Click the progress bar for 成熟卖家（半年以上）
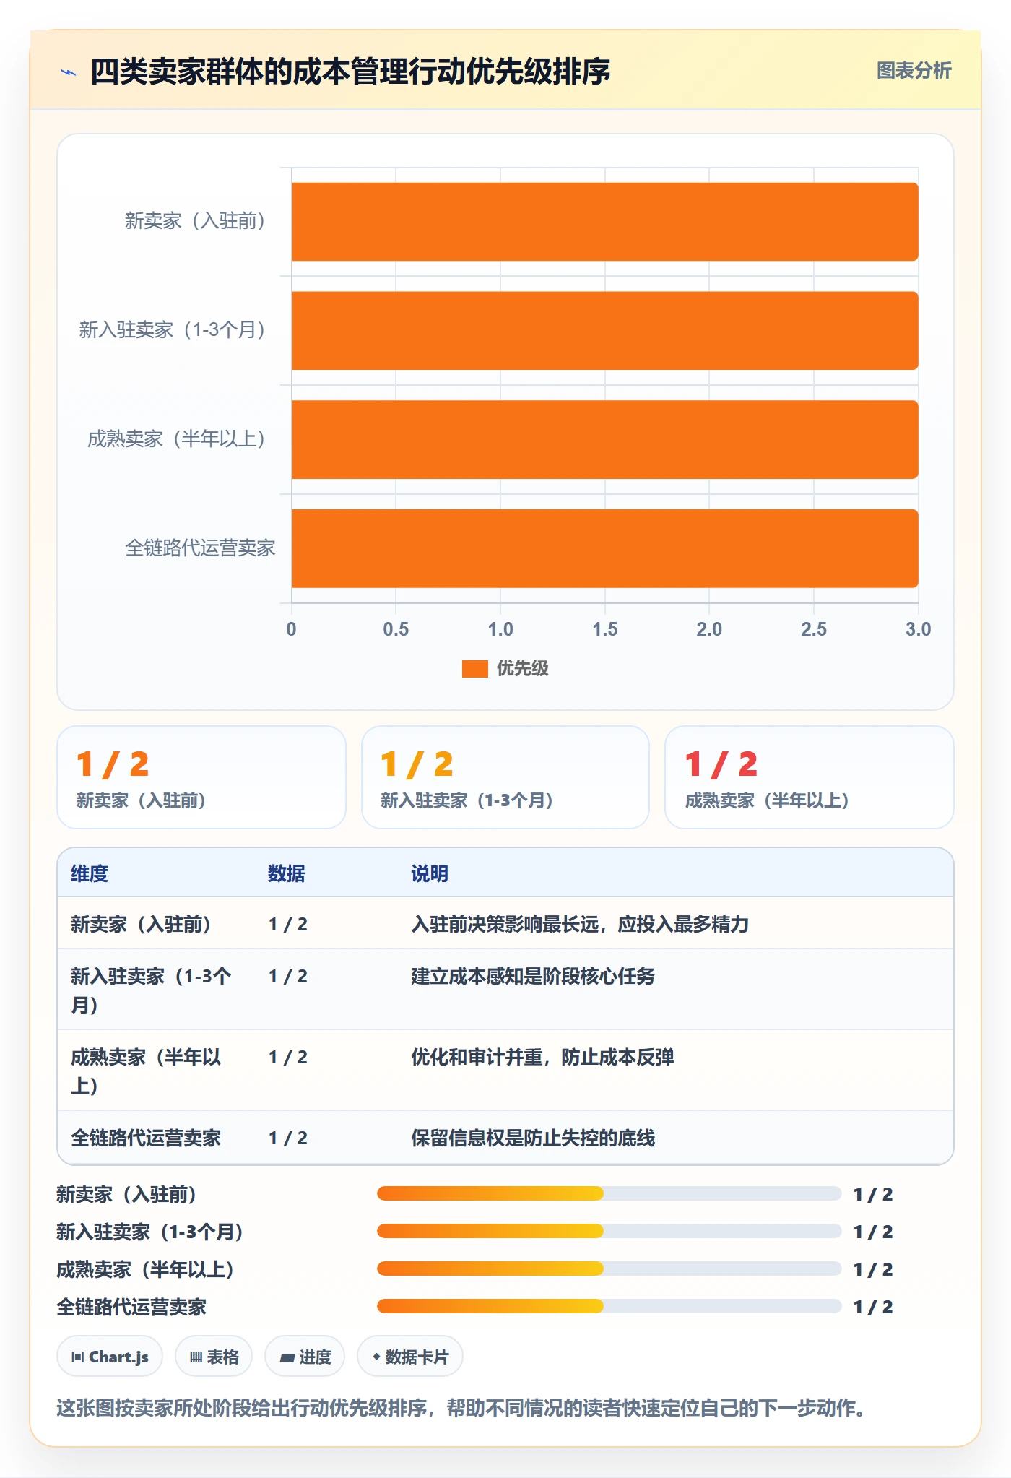This screenshot has height=1478, width=1011. click(x=609, y=1269)
